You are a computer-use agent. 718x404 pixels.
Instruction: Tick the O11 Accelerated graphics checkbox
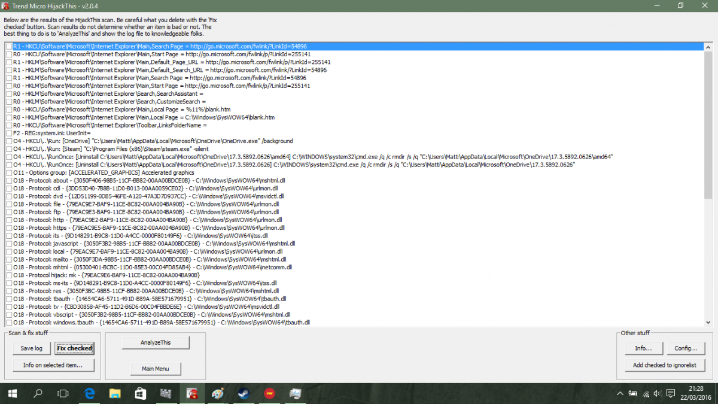[8, 173]
